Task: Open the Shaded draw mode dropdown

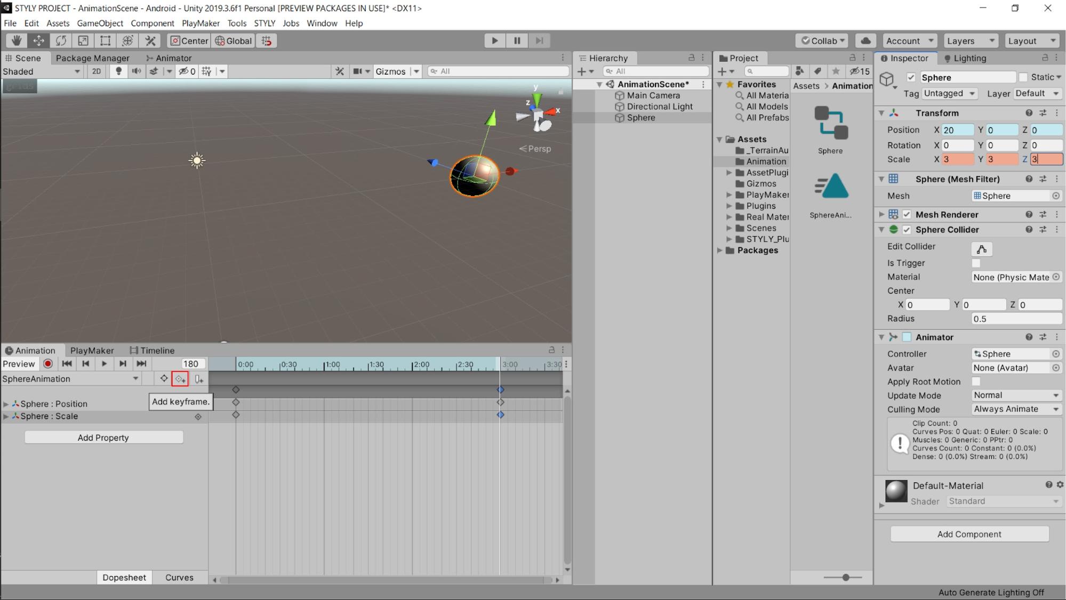Action: point(42,71)
